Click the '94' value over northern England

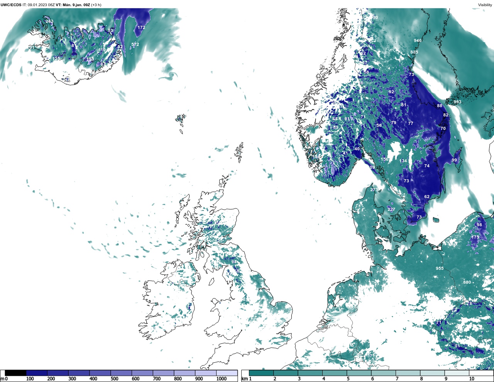coord(233,262)
